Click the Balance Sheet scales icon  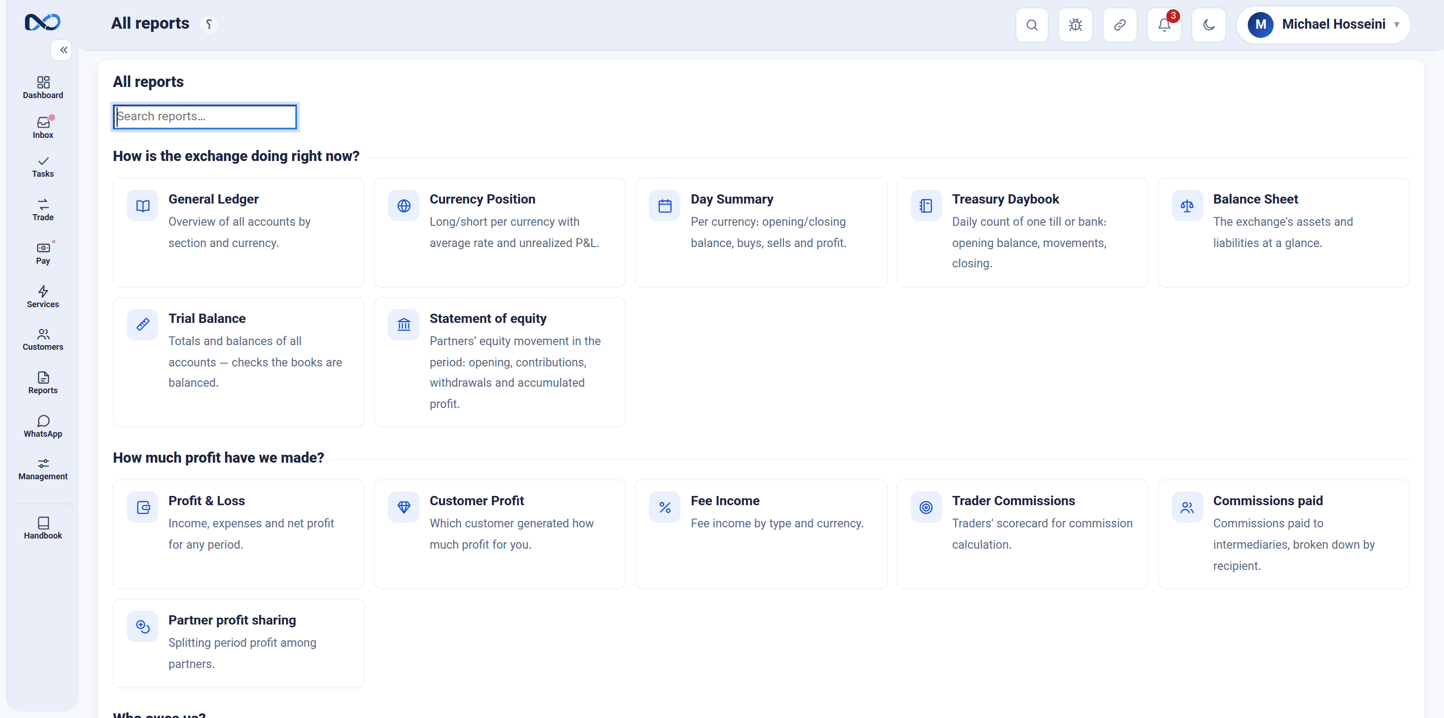(x=1187, y=206)
